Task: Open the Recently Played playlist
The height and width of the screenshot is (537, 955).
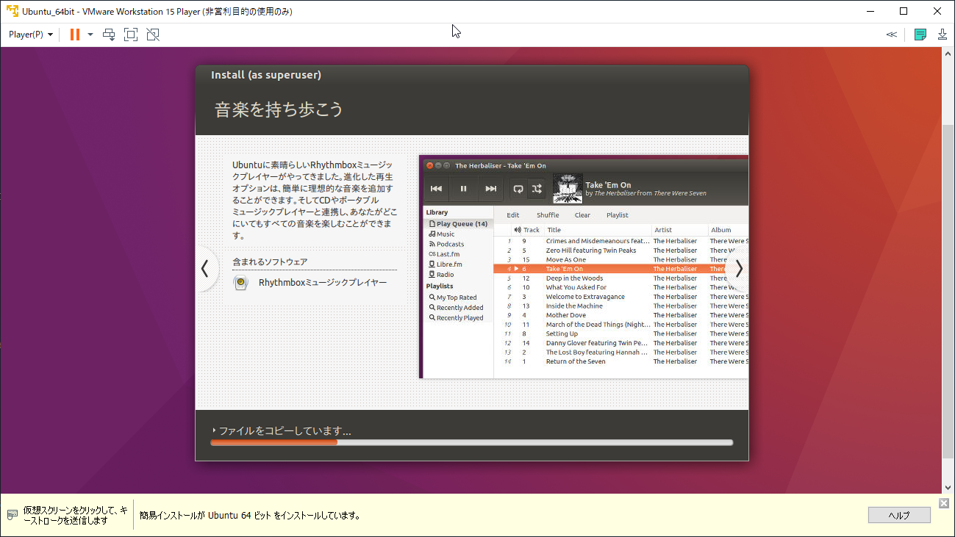Action: (456, 318)
